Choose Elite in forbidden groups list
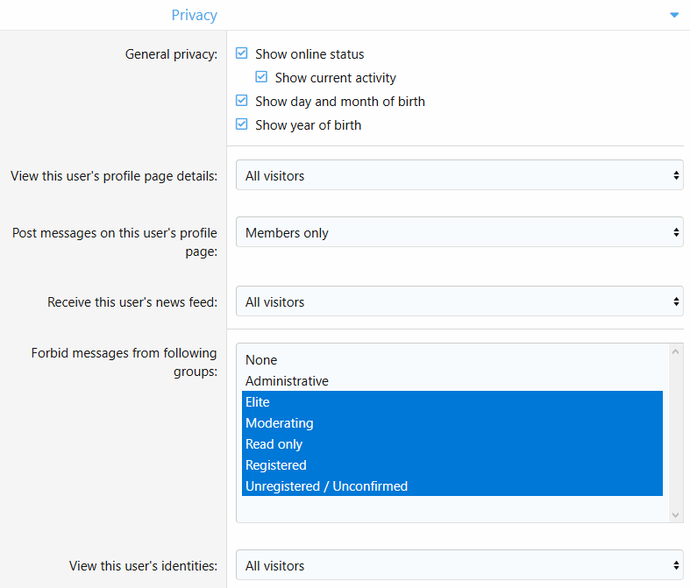 pyautogui.click(x=258, y=402)
